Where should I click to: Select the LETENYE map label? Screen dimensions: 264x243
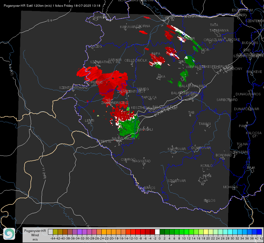point(104,141)
